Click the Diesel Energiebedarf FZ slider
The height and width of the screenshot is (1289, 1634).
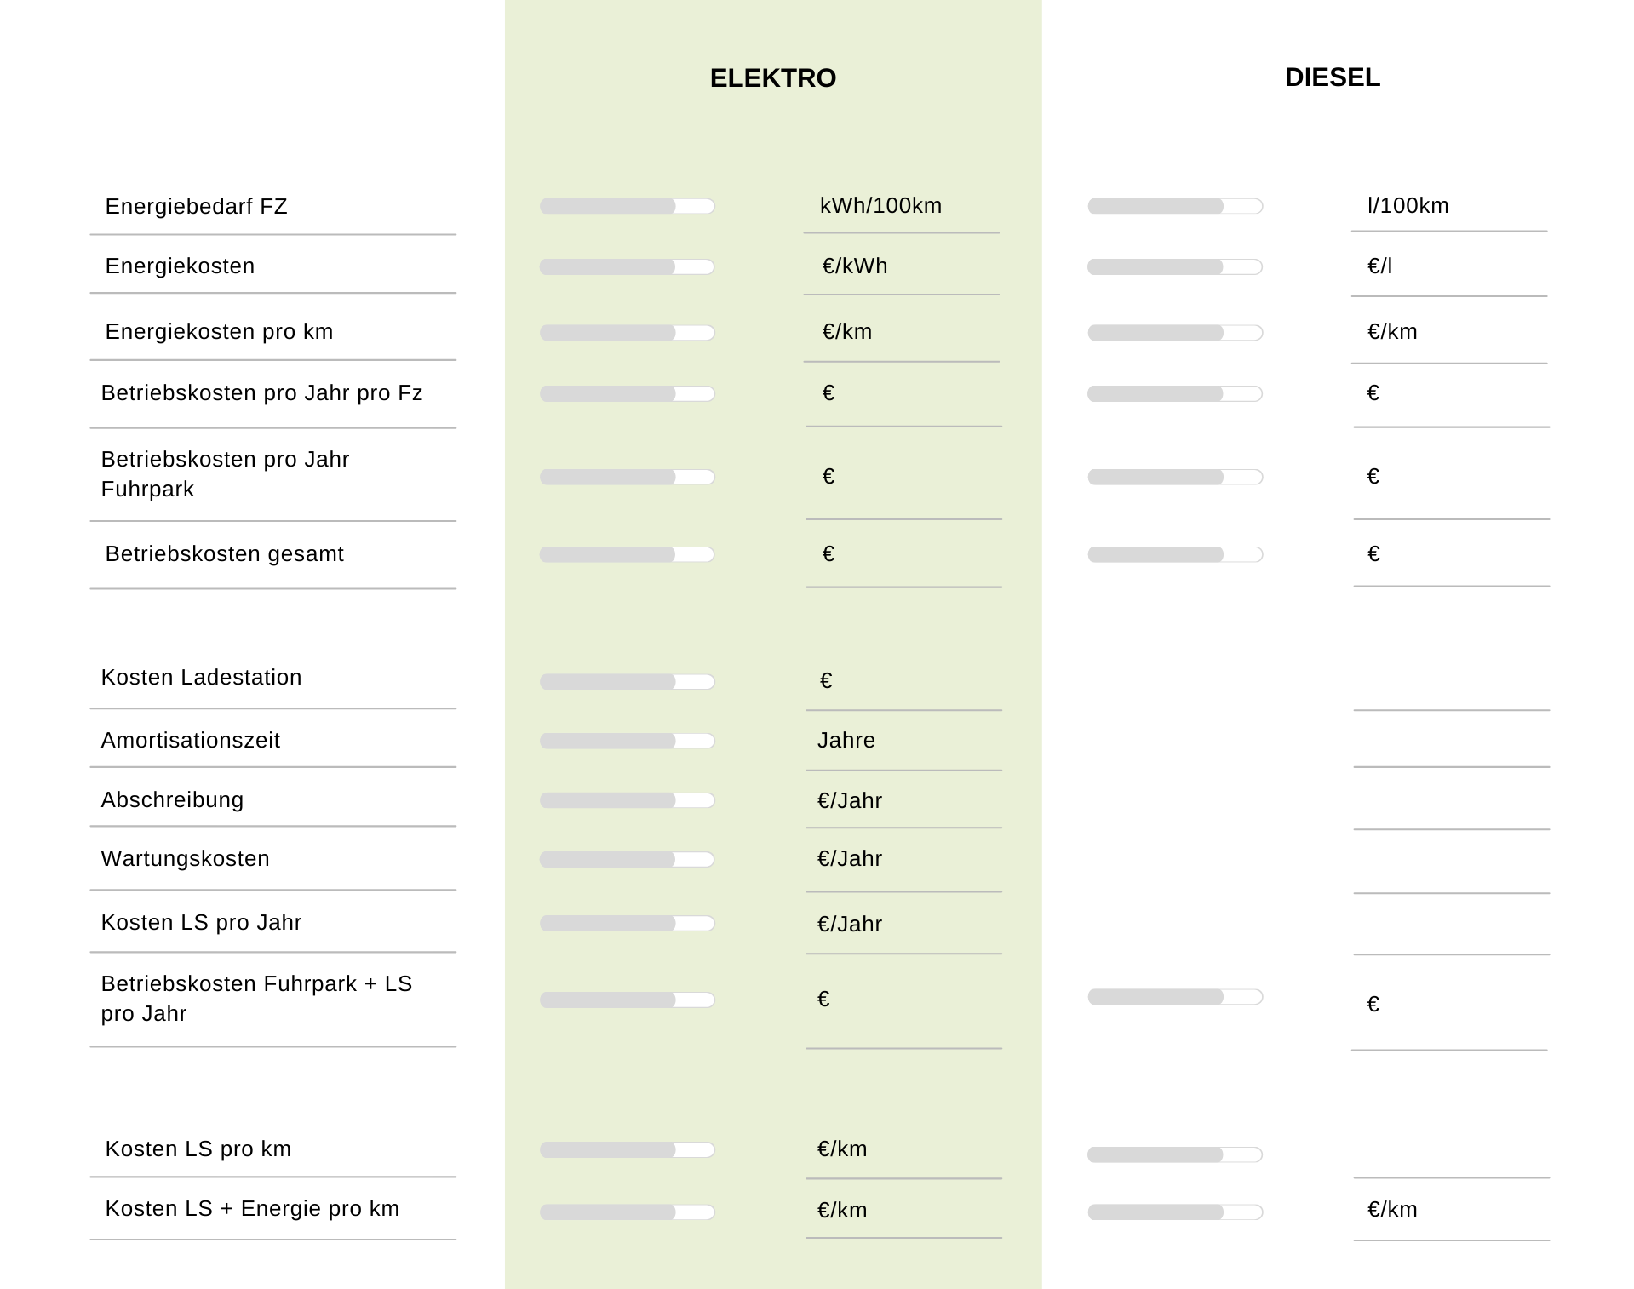(x=1175, y=206)
